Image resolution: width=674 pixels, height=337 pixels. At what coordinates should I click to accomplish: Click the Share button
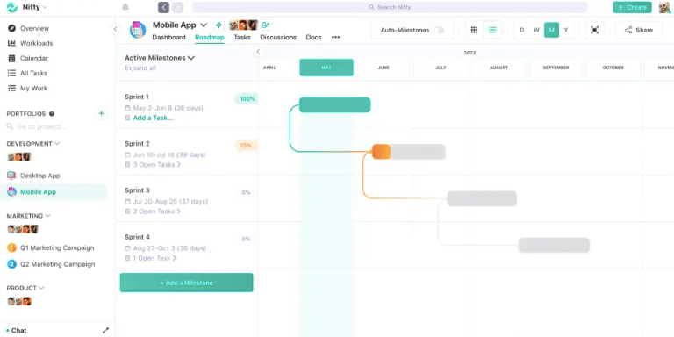[638, 30]
